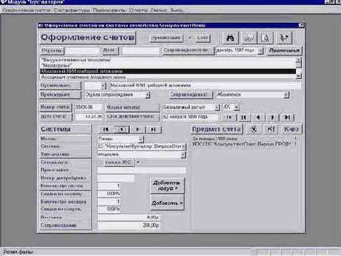341x256 pixels.
Task: Go to next system record arrow
Action: click(137, 130)
